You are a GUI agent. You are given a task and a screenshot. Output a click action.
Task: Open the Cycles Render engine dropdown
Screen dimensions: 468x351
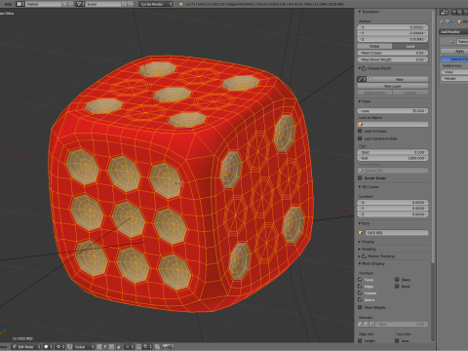coord(156,4)
